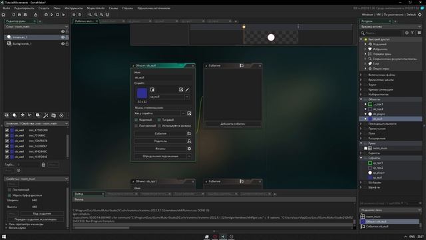Toggle visibility eye of Backgrounds_1 layer
This screenshot has height=240, width=426.
[63, 43]
